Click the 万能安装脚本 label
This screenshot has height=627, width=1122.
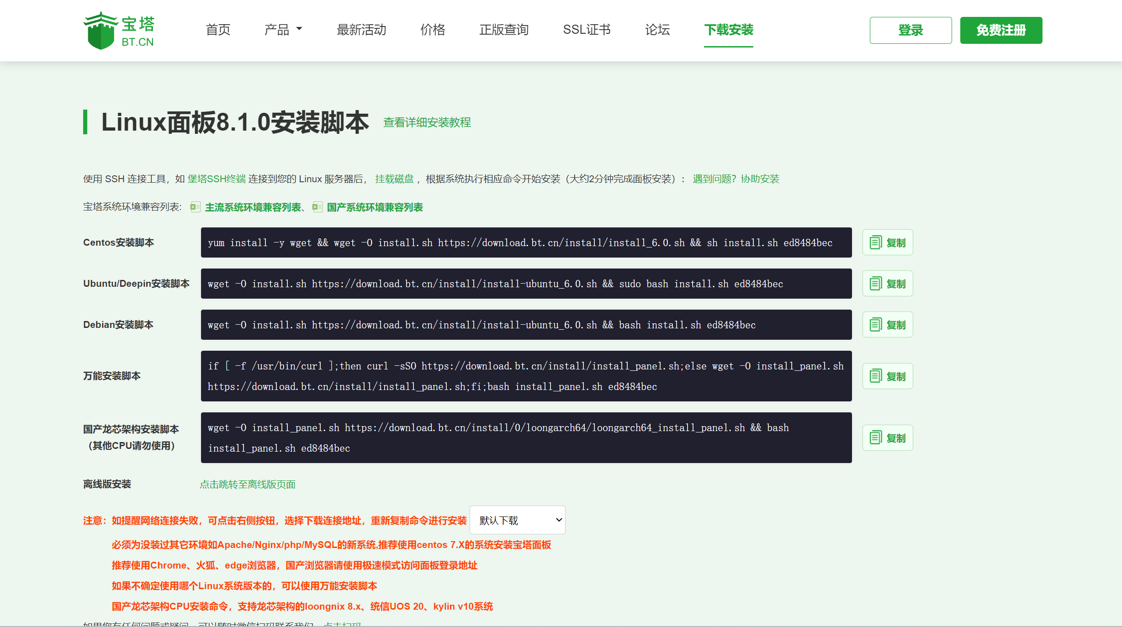tap(112, 376)
